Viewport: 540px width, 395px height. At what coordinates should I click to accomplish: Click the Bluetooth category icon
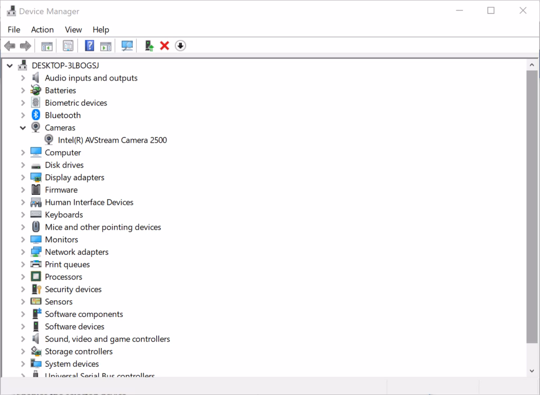36,115
